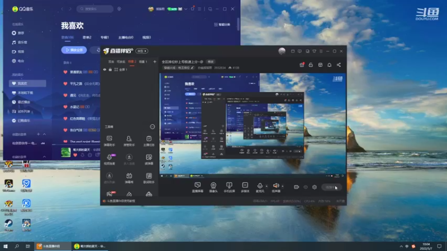Add a new scene with the plus button
447x251 pixels.
click(x=155, y=61)
